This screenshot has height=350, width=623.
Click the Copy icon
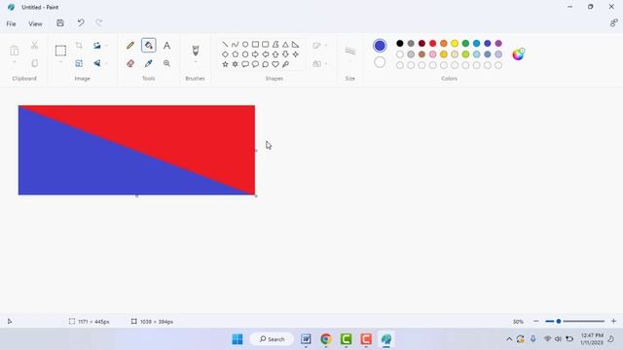(x=35, y=63)
